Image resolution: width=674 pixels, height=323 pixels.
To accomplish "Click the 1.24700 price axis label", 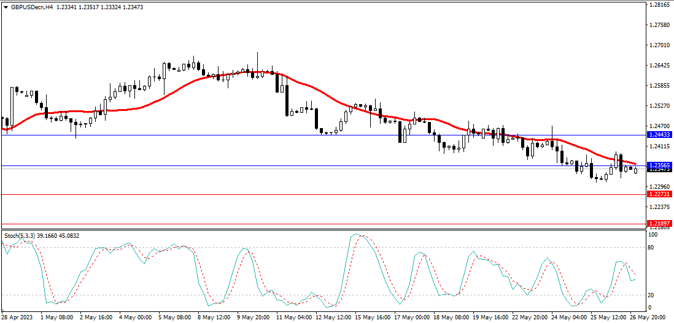I will [660, 126].
